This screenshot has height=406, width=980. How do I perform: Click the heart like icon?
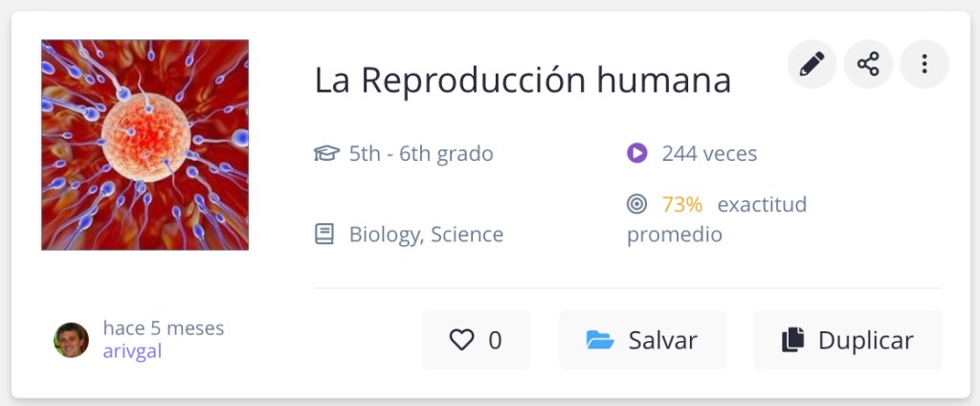click(461, 340)
